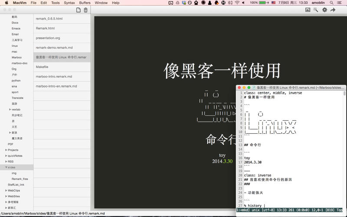Viewport: 347px width, 217px height.
Task: Open the Apple menu
Action: 7,3
